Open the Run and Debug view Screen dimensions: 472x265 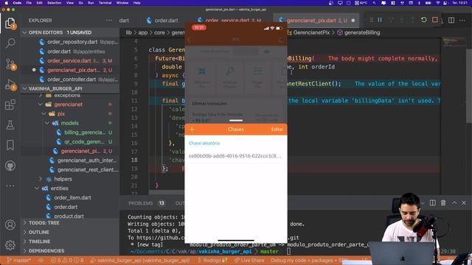coord(10,85)
